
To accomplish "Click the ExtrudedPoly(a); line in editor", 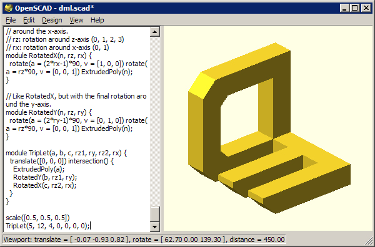I will (39, 169).
